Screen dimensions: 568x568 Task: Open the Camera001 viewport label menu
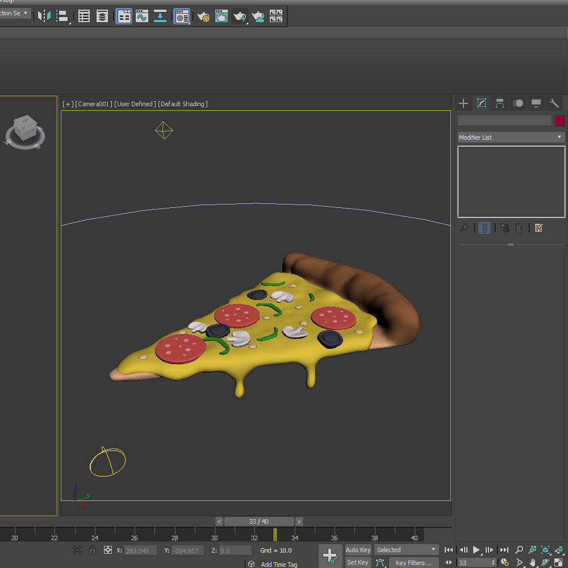(94, 104)
